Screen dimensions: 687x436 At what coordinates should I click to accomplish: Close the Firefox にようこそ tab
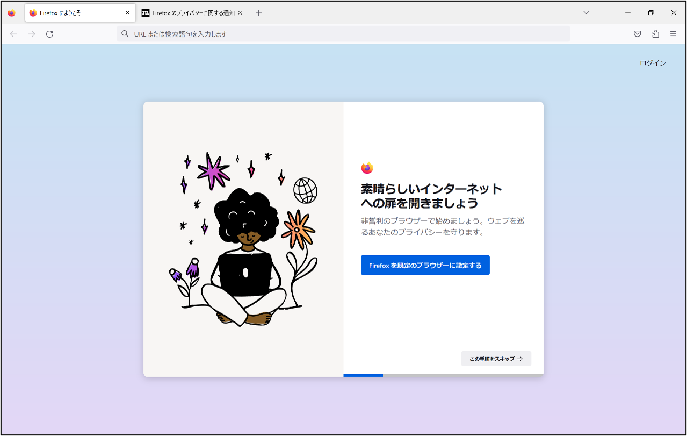[127, 13]
